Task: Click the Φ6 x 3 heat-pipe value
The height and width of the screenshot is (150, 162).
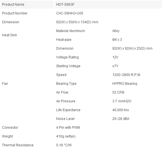Action: [x=117, y=40]
